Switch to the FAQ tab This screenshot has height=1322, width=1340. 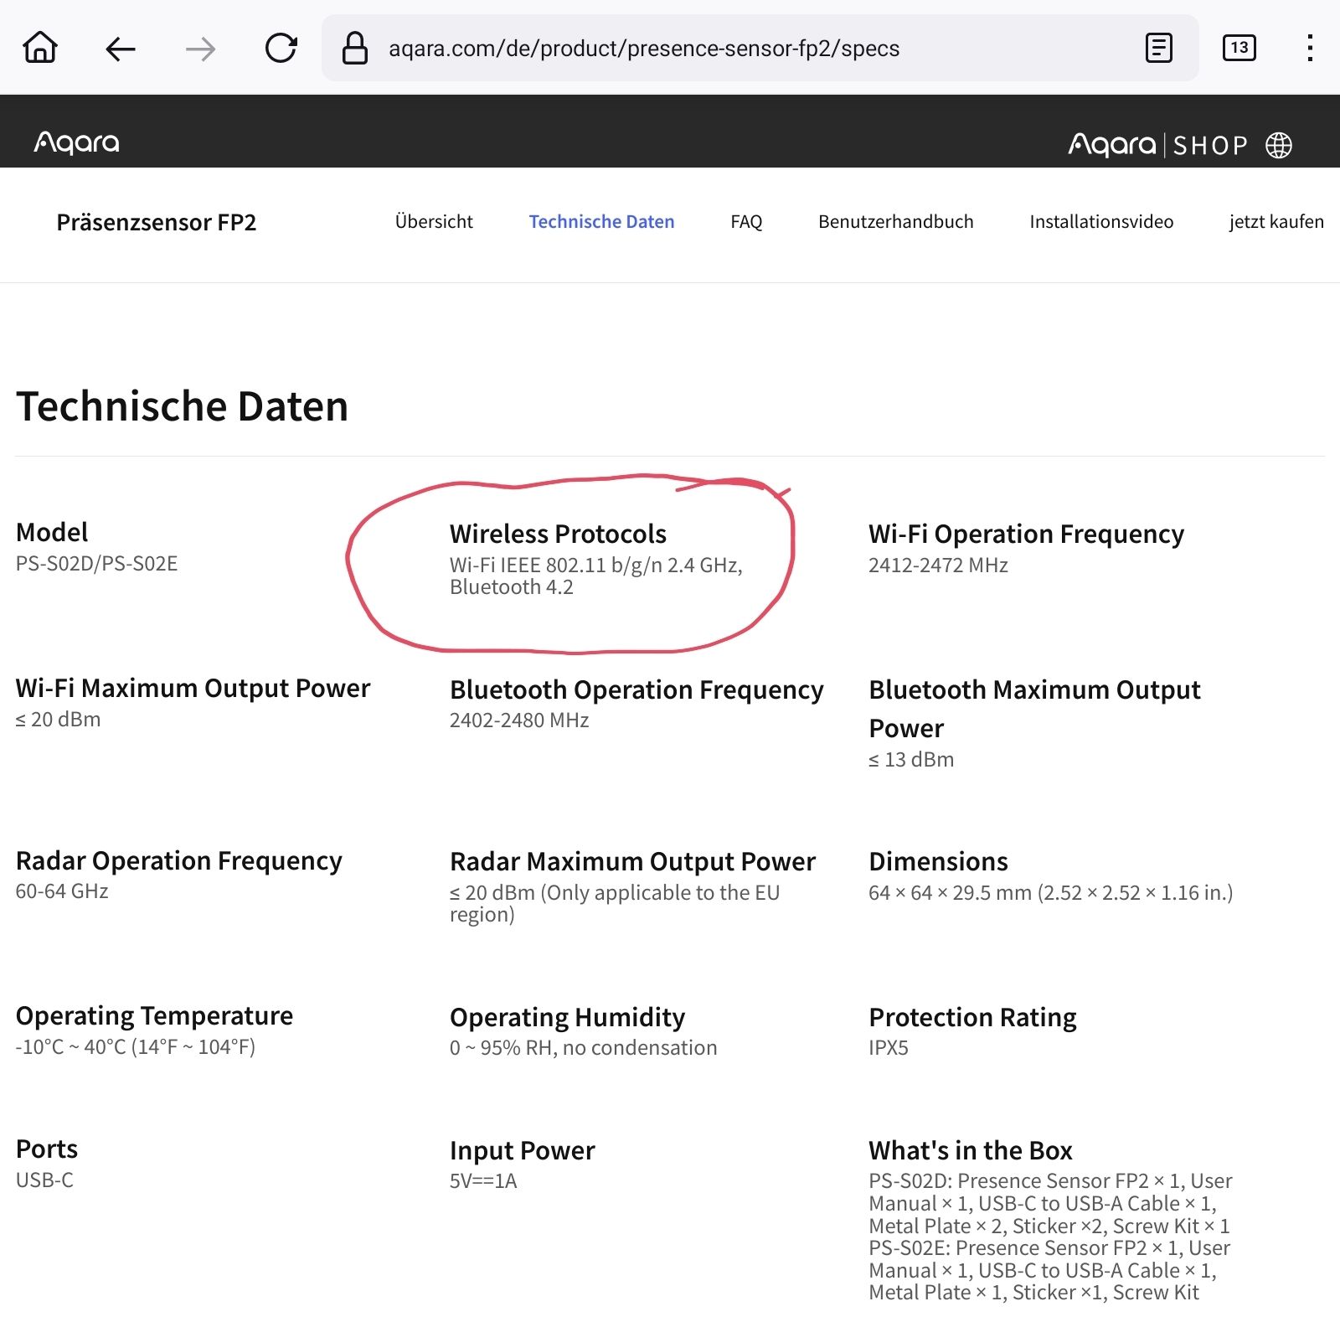tap(746, 221)
